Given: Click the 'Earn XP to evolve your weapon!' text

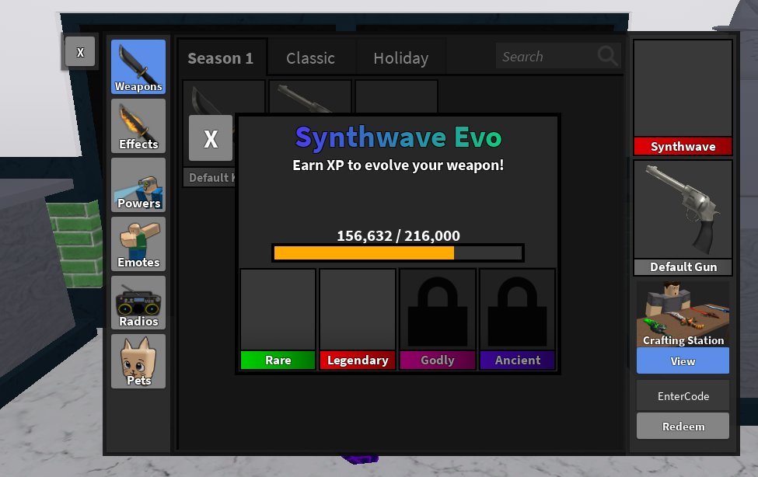Looking at the screenshot, I should click(398, 165).
